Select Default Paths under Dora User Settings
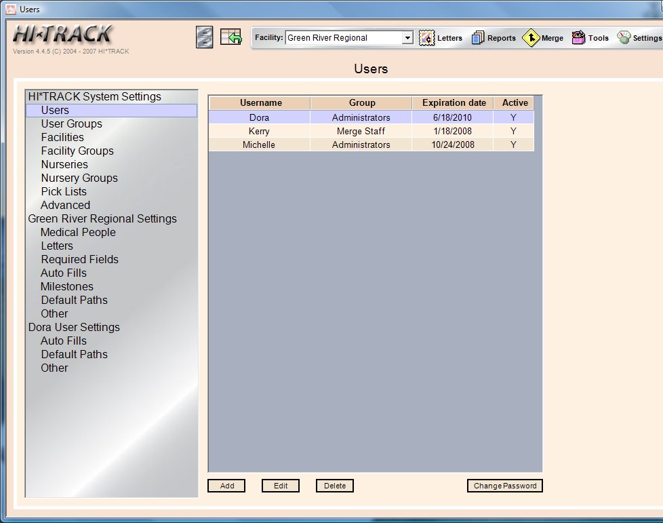This screenshot has height=523, width=663. click(75, 354)
